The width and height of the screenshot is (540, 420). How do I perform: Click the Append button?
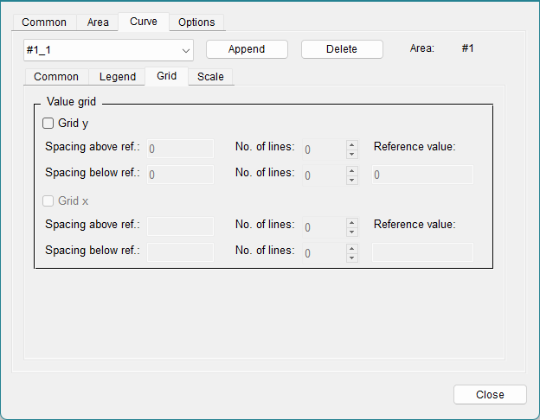click(247, 49)
